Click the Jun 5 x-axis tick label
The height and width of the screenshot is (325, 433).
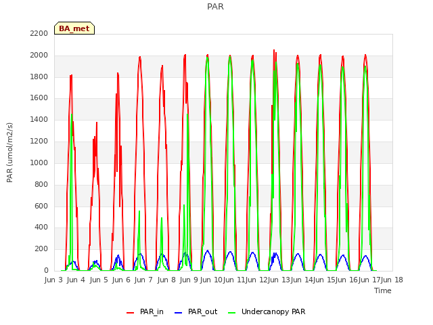pos(99,280)
